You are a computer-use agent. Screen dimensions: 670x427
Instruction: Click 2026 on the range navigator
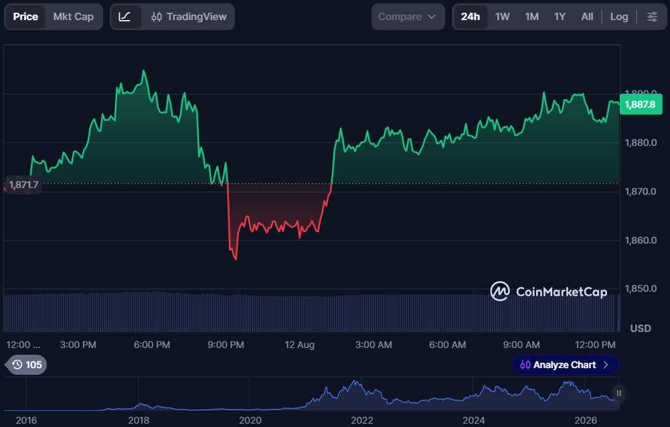(586, 420)
